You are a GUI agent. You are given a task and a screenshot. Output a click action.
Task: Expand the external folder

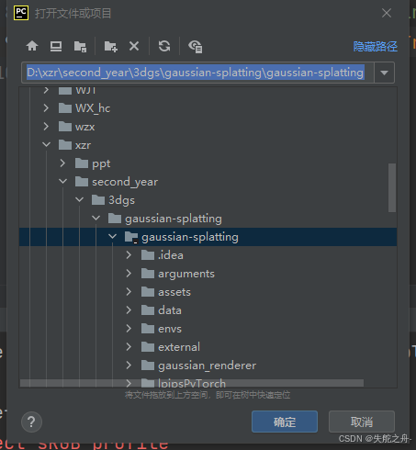(129, 347)
